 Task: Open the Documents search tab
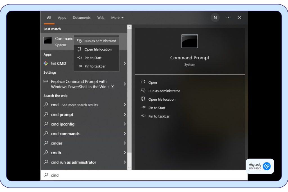[82, 18]
